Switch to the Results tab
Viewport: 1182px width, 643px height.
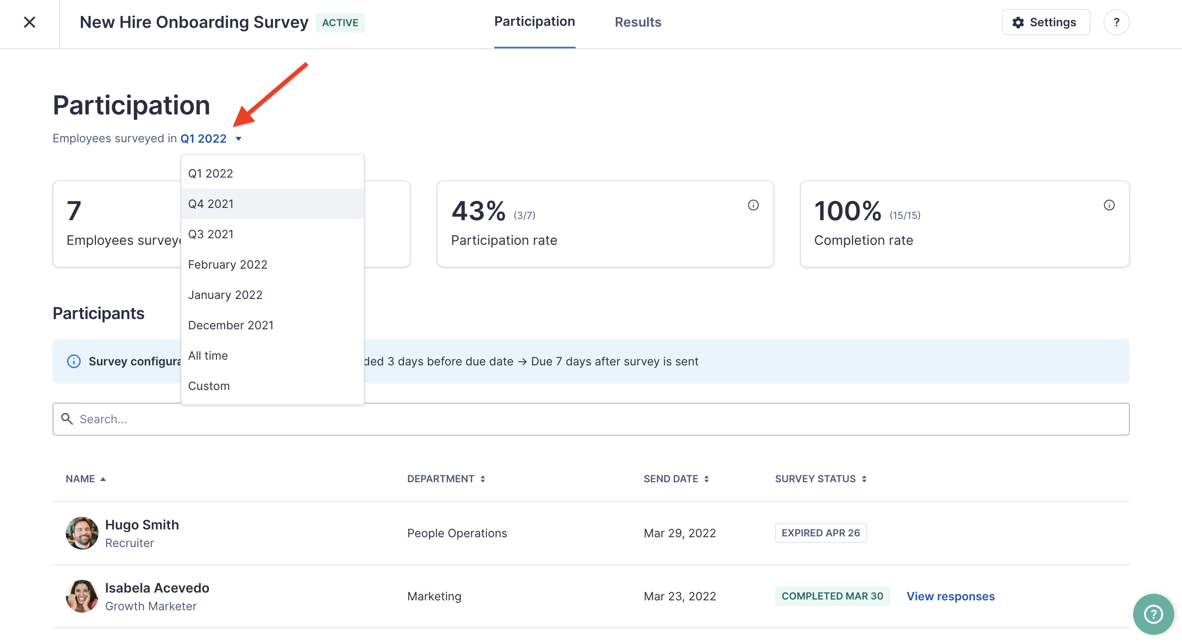point(637,22)
